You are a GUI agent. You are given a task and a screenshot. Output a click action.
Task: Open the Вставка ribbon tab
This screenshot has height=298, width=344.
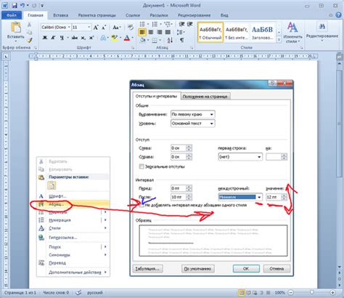click(60, 15)
